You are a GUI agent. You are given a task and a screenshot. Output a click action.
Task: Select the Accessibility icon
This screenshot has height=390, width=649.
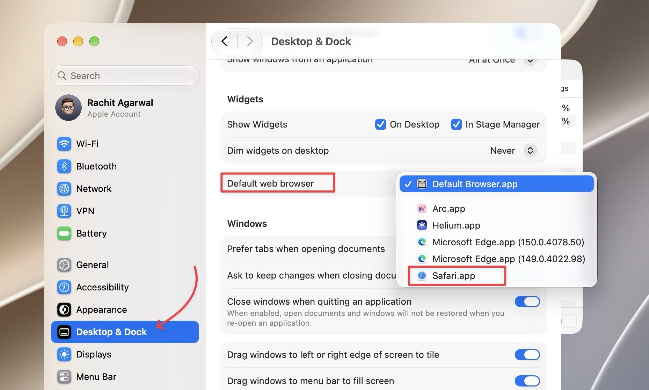[64, 287]
